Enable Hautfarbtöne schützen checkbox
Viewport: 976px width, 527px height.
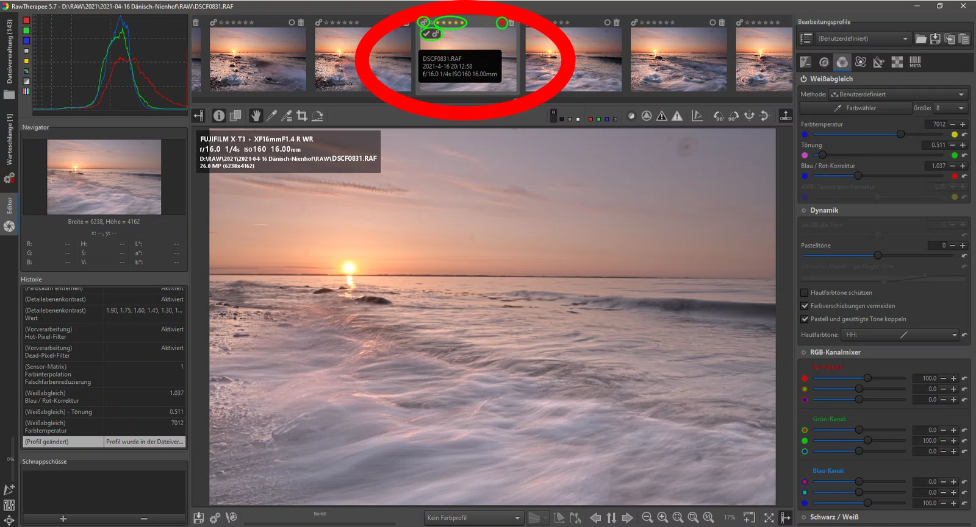[804, 292]
